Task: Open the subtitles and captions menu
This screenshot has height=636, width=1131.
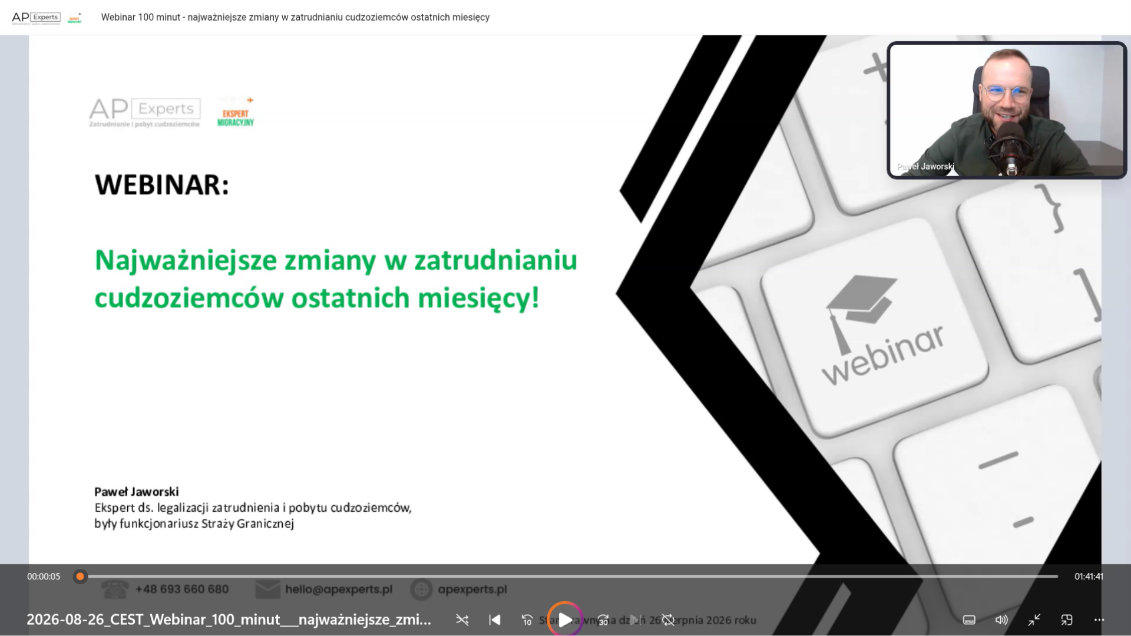Action: tap(969, 620)
